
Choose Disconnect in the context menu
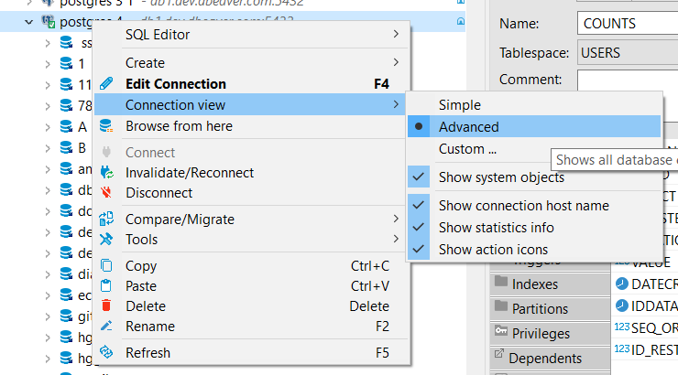(x=252, y=193)
